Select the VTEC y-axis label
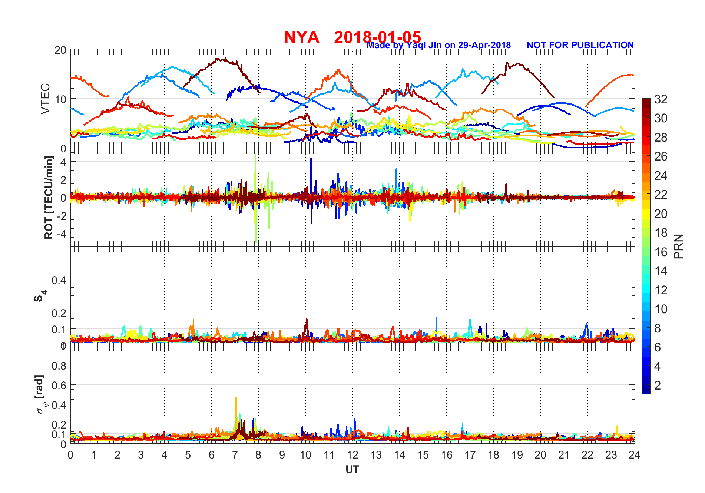Viewport: 705px width, 493px height. pyautogui.click(x=45, y=99)
